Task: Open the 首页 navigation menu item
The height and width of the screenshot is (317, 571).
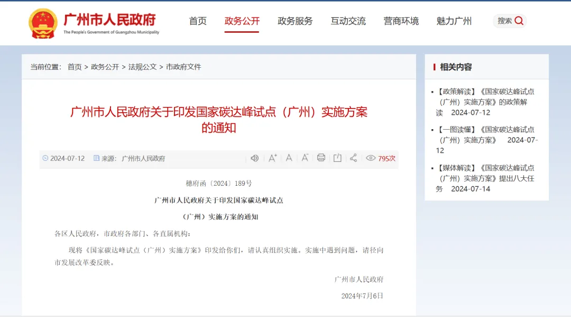Action: pyautogui.click(x=198, y=21)
